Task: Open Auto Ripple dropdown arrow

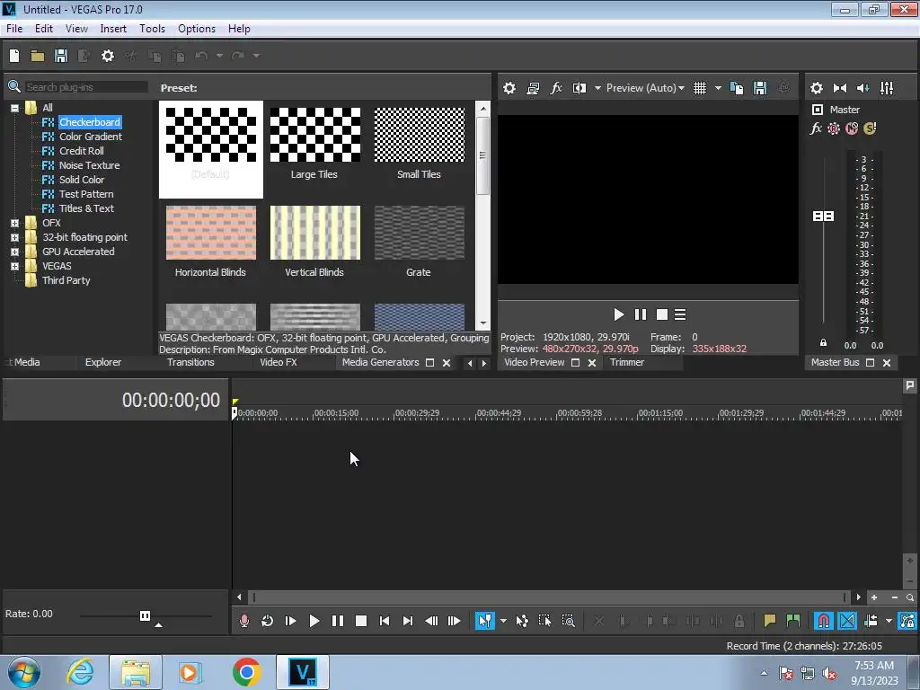Action: pyautogui.click(x=889, y=621)
